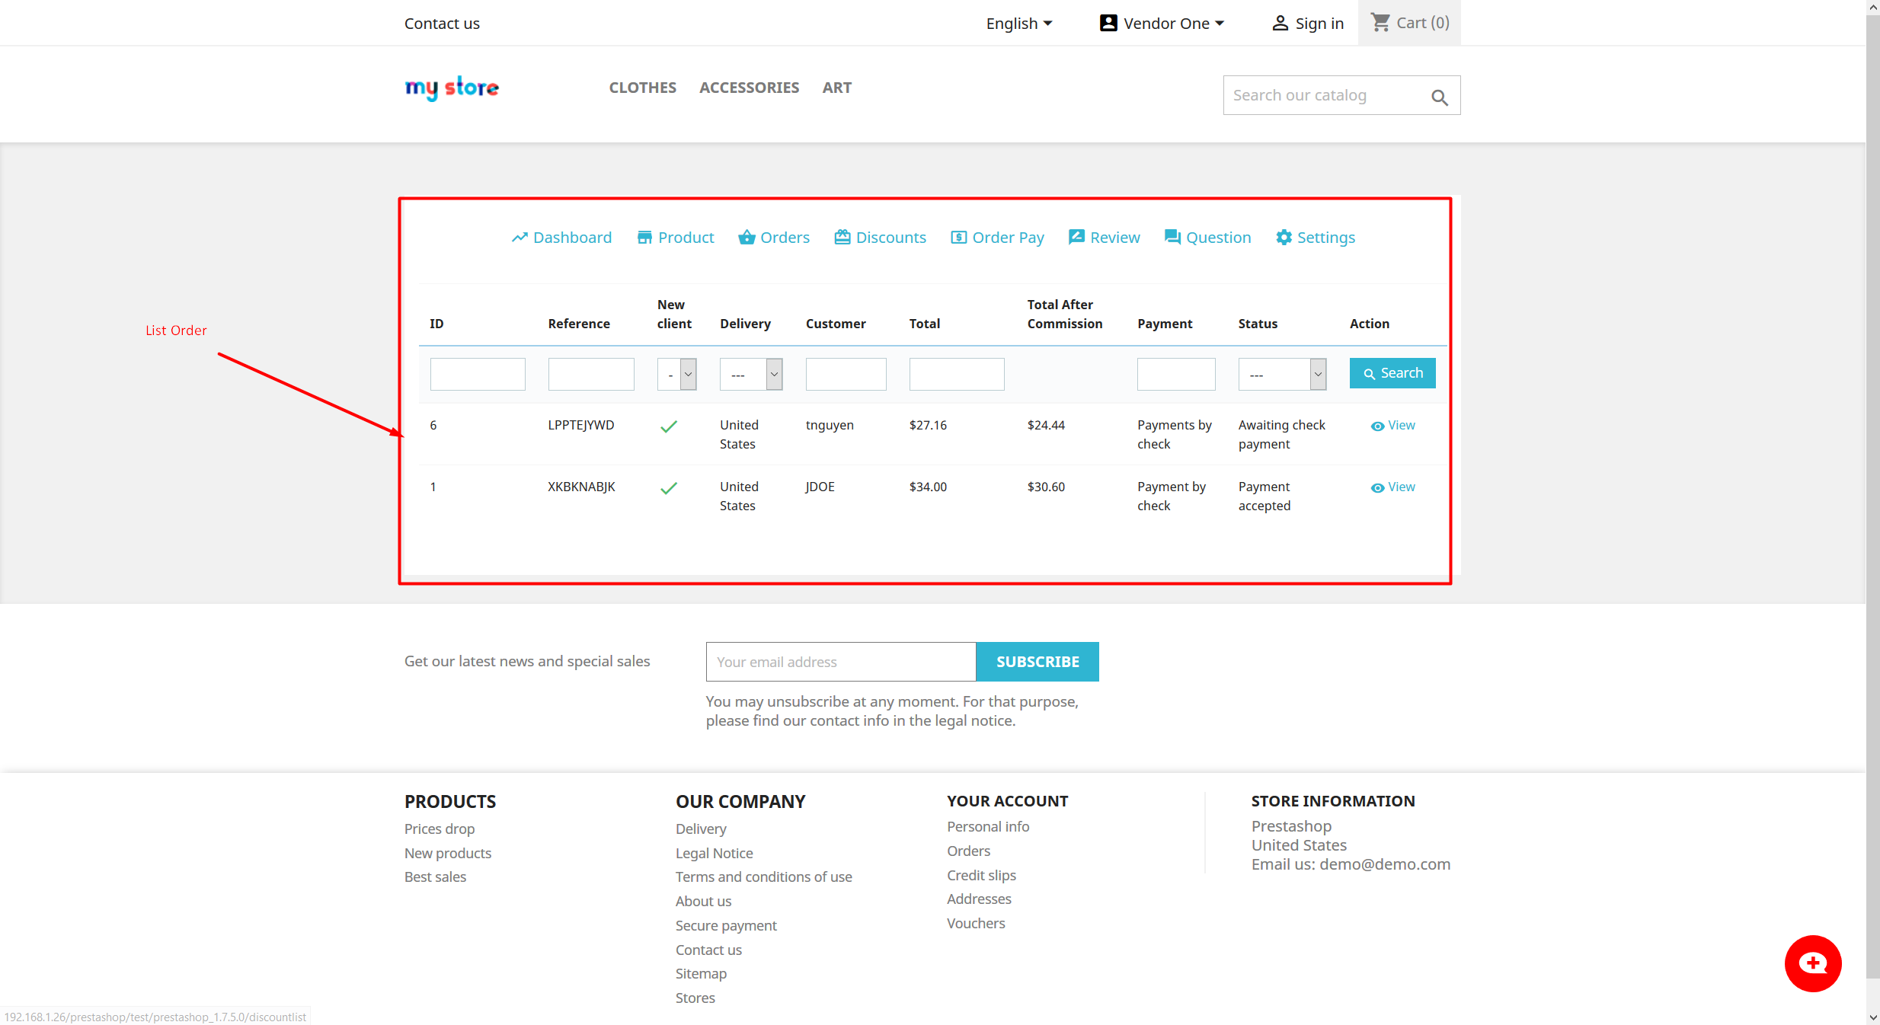Image resolution: width=1880 pixels, height=1025 pixels.
Task: Click the ID search input field
Action: 478,372
